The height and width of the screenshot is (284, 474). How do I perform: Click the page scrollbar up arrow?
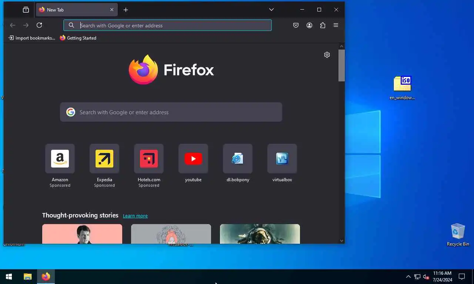coord(341,46)
